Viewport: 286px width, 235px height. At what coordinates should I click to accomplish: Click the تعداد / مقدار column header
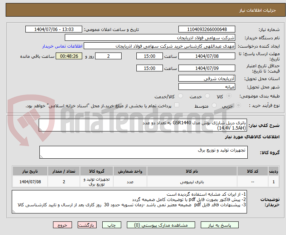click(x=64, y=171)
